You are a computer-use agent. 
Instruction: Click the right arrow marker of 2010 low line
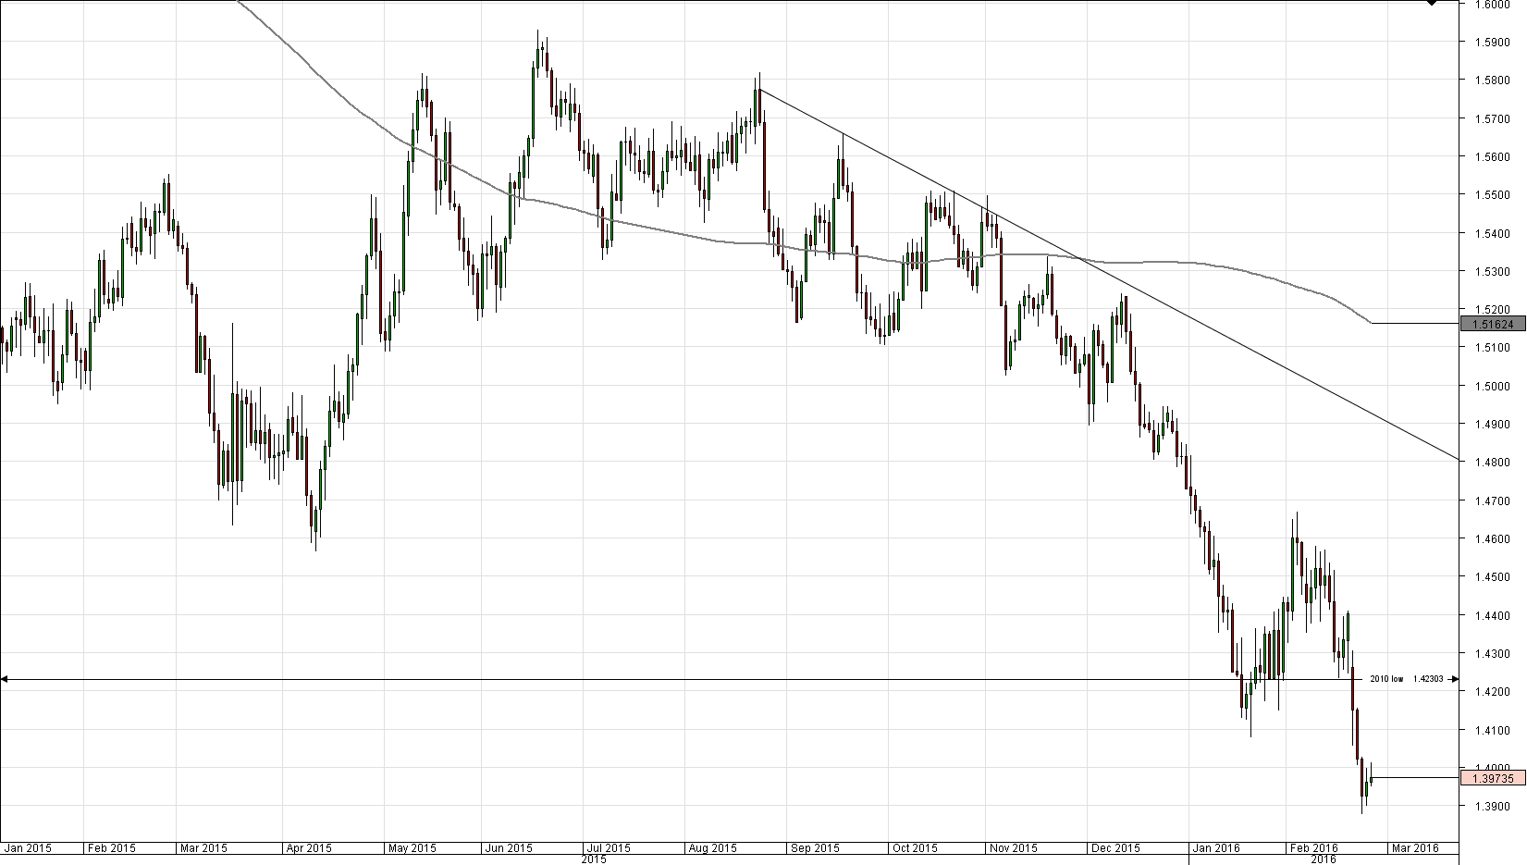pos(1454,680)
